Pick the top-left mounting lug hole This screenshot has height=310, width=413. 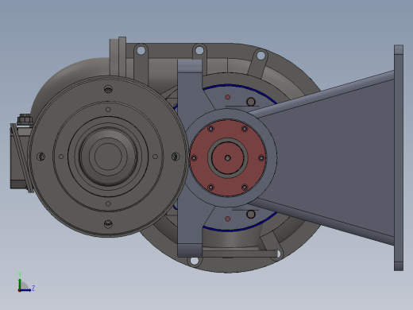tap(141, 50)
